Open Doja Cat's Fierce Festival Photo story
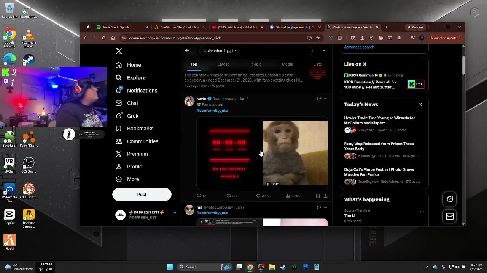487x273 pixels. point(384,176)
